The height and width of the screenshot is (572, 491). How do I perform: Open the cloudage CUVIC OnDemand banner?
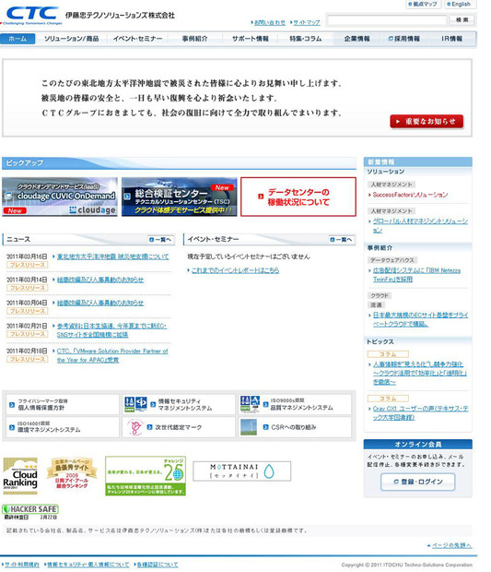[60, 197]
